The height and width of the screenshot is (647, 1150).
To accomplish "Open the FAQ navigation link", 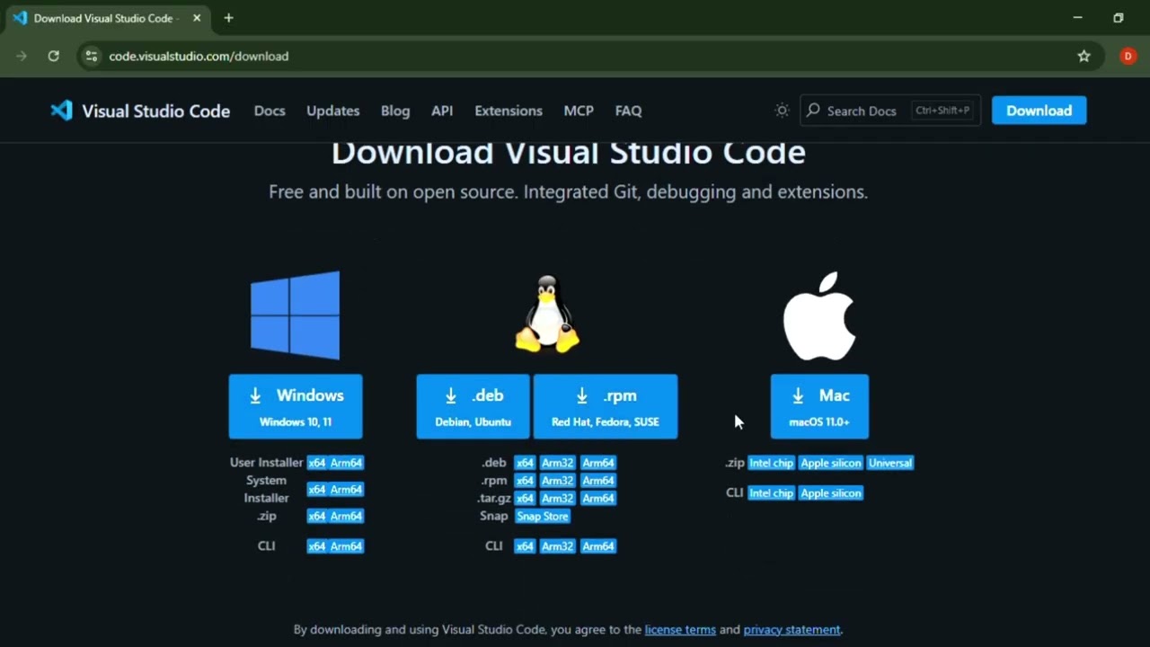I will [628, 111].
